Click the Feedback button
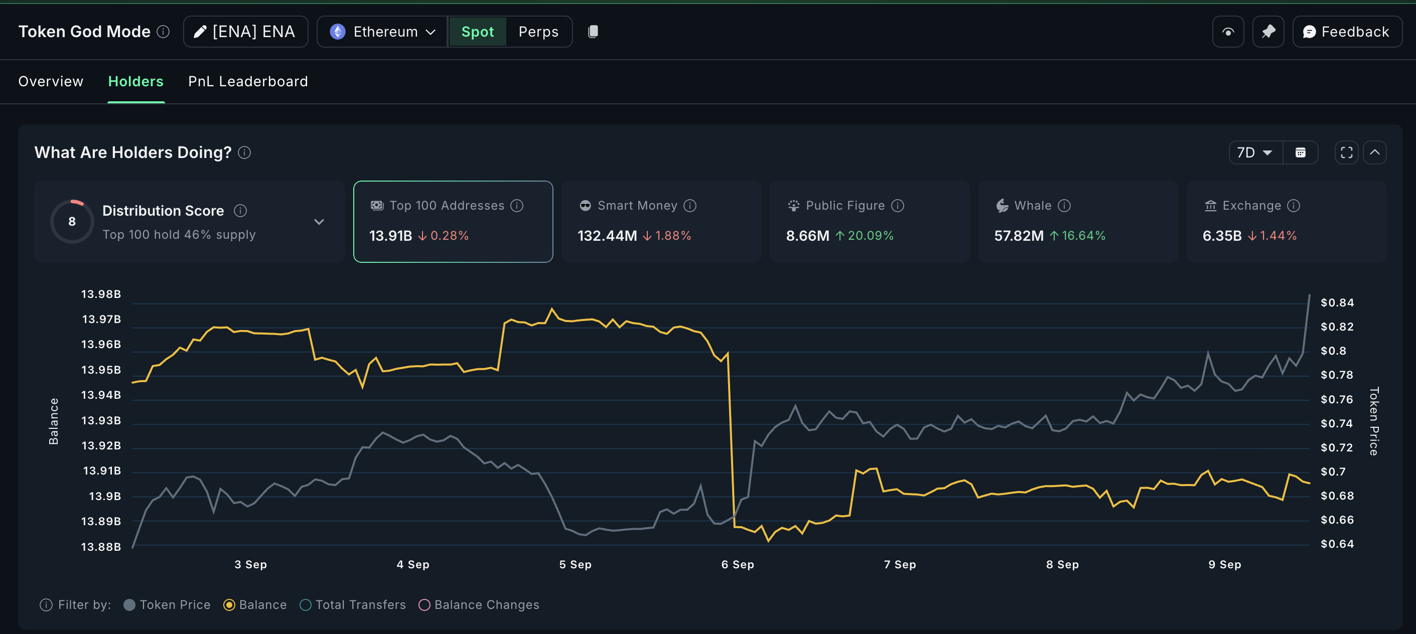1416x634 pixels. 1347,32
